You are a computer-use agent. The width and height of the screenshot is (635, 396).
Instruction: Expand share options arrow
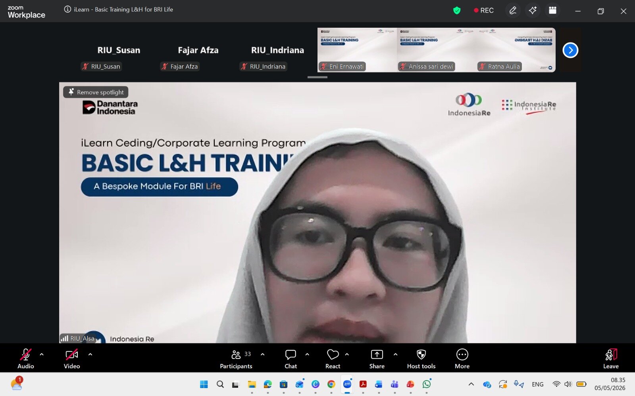395,354
